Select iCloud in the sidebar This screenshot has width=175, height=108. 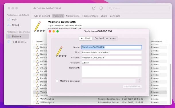(15, 25)
